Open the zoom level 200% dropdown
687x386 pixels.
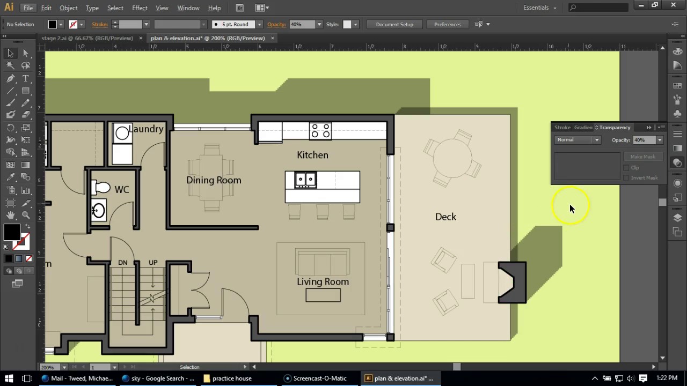pyautogui.click(x=64, y=367)
